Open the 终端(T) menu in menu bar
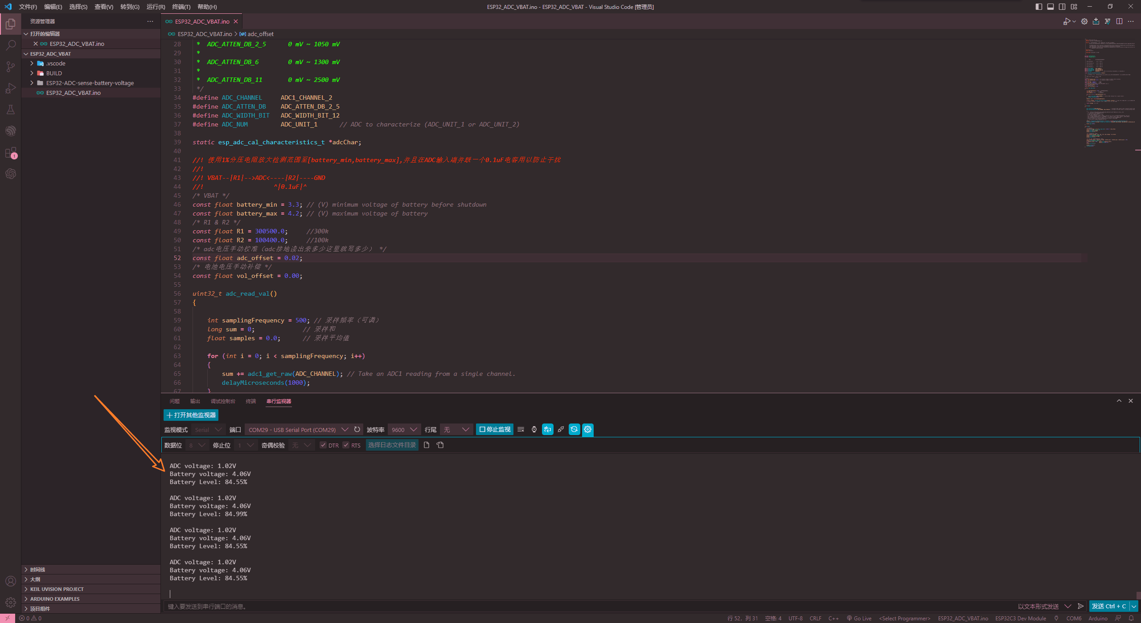The height and width of the screenshot is (623, 1141). click(x=181, y=7)
